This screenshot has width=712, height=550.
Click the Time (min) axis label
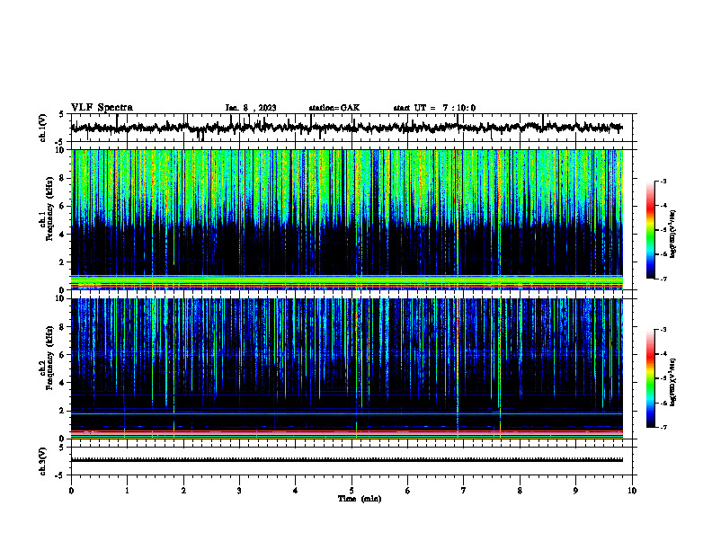360,499
